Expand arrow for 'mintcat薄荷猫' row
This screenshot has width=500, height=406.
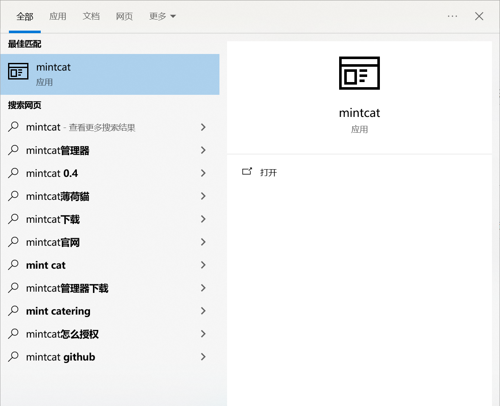(203, 196)
